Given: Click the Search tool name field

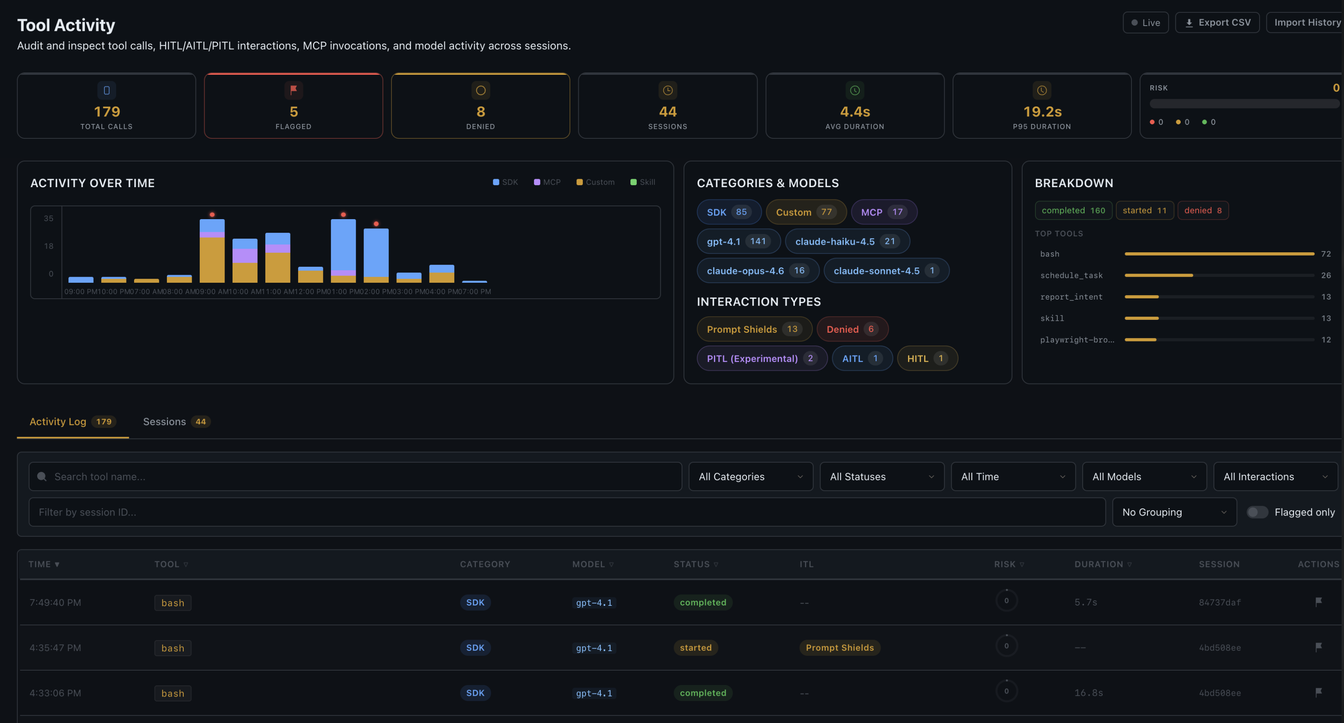Looking at the screenshot, I should point(355,476).
